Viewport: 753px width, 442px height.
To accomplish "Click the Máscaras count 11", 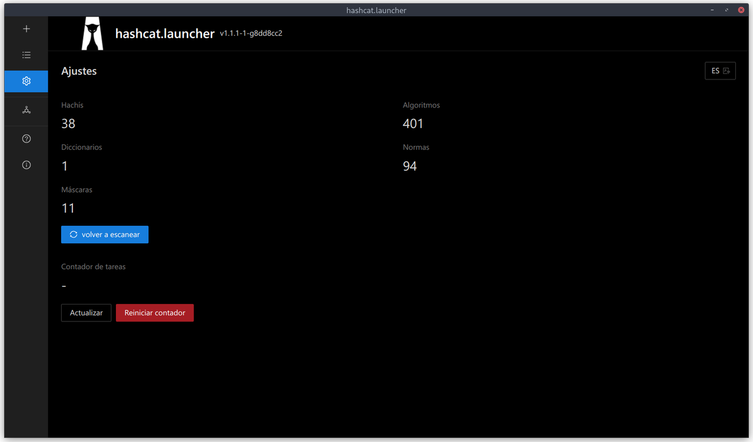I will click(68, 208).
